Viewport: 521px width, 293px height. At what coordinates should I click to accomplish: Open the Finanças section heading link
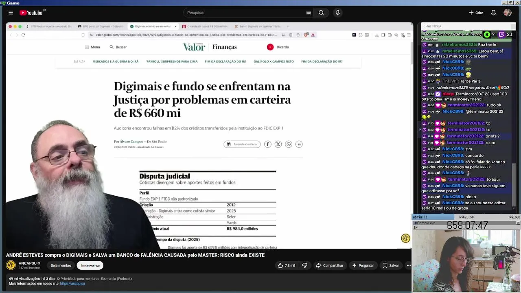(x=224, y=47)
